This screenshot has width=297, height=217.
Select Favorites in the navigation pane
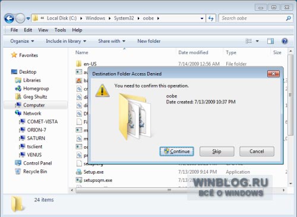[29, 55]
